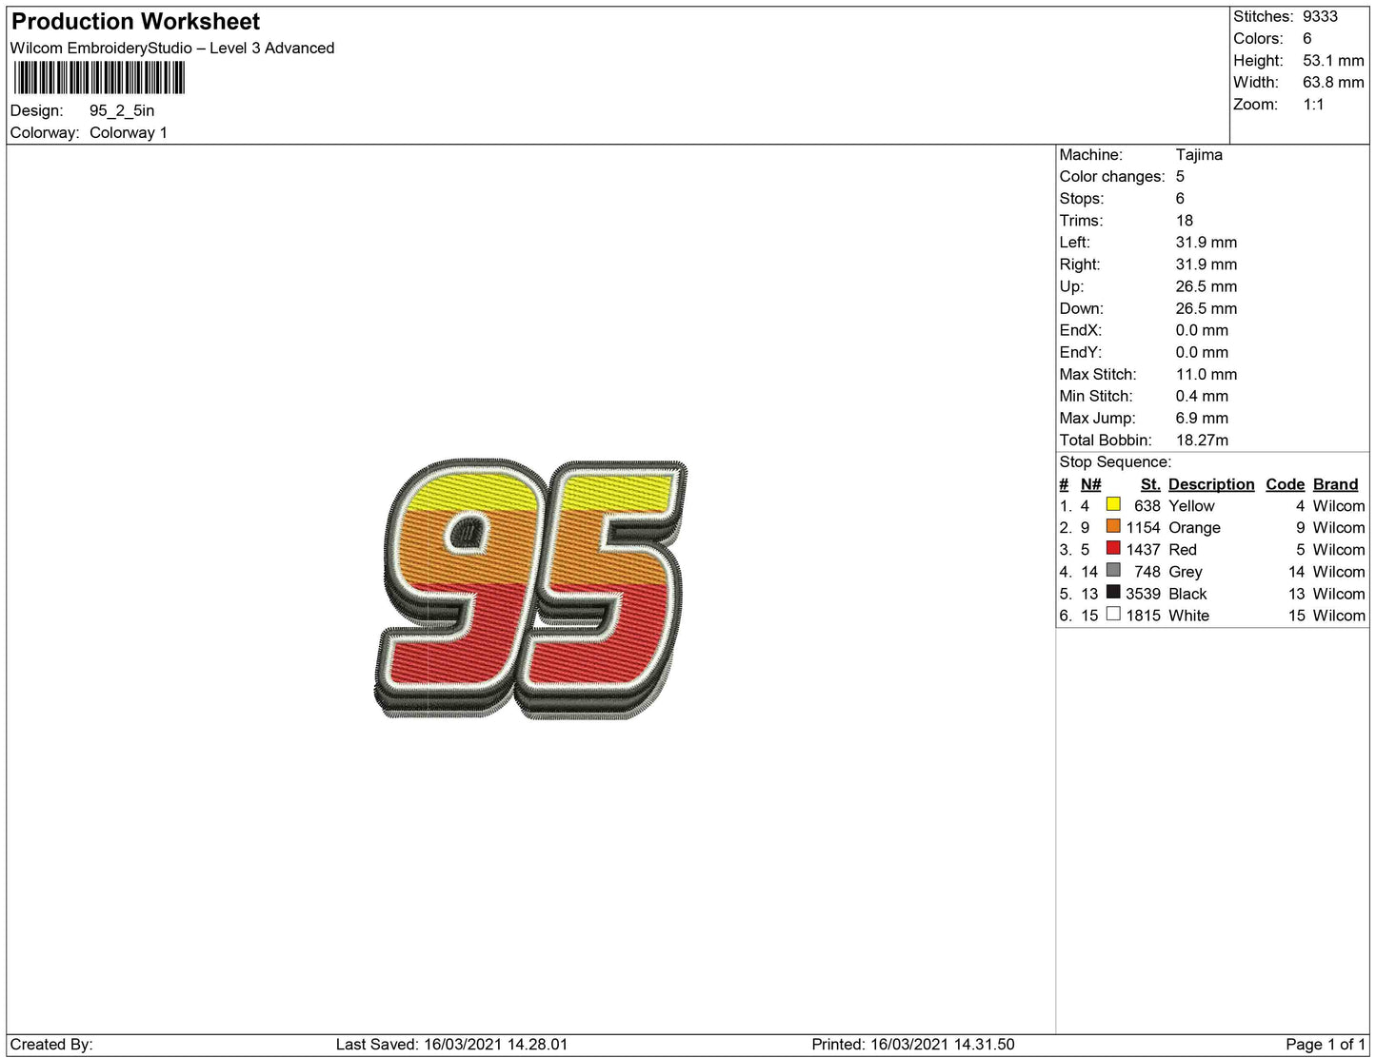Click the 'Yellow' description in stop sequence

tap(1191, 506)
